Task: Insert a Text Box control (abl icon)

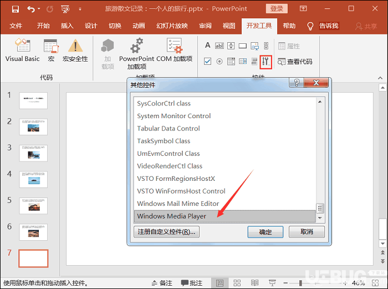Action: 219,46
